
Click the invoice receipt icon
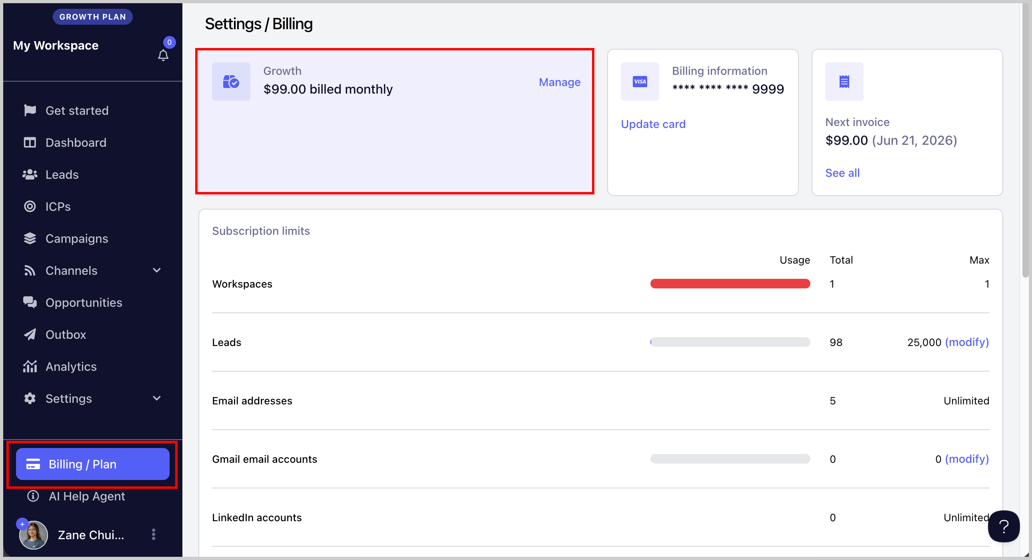pos(844,82)
